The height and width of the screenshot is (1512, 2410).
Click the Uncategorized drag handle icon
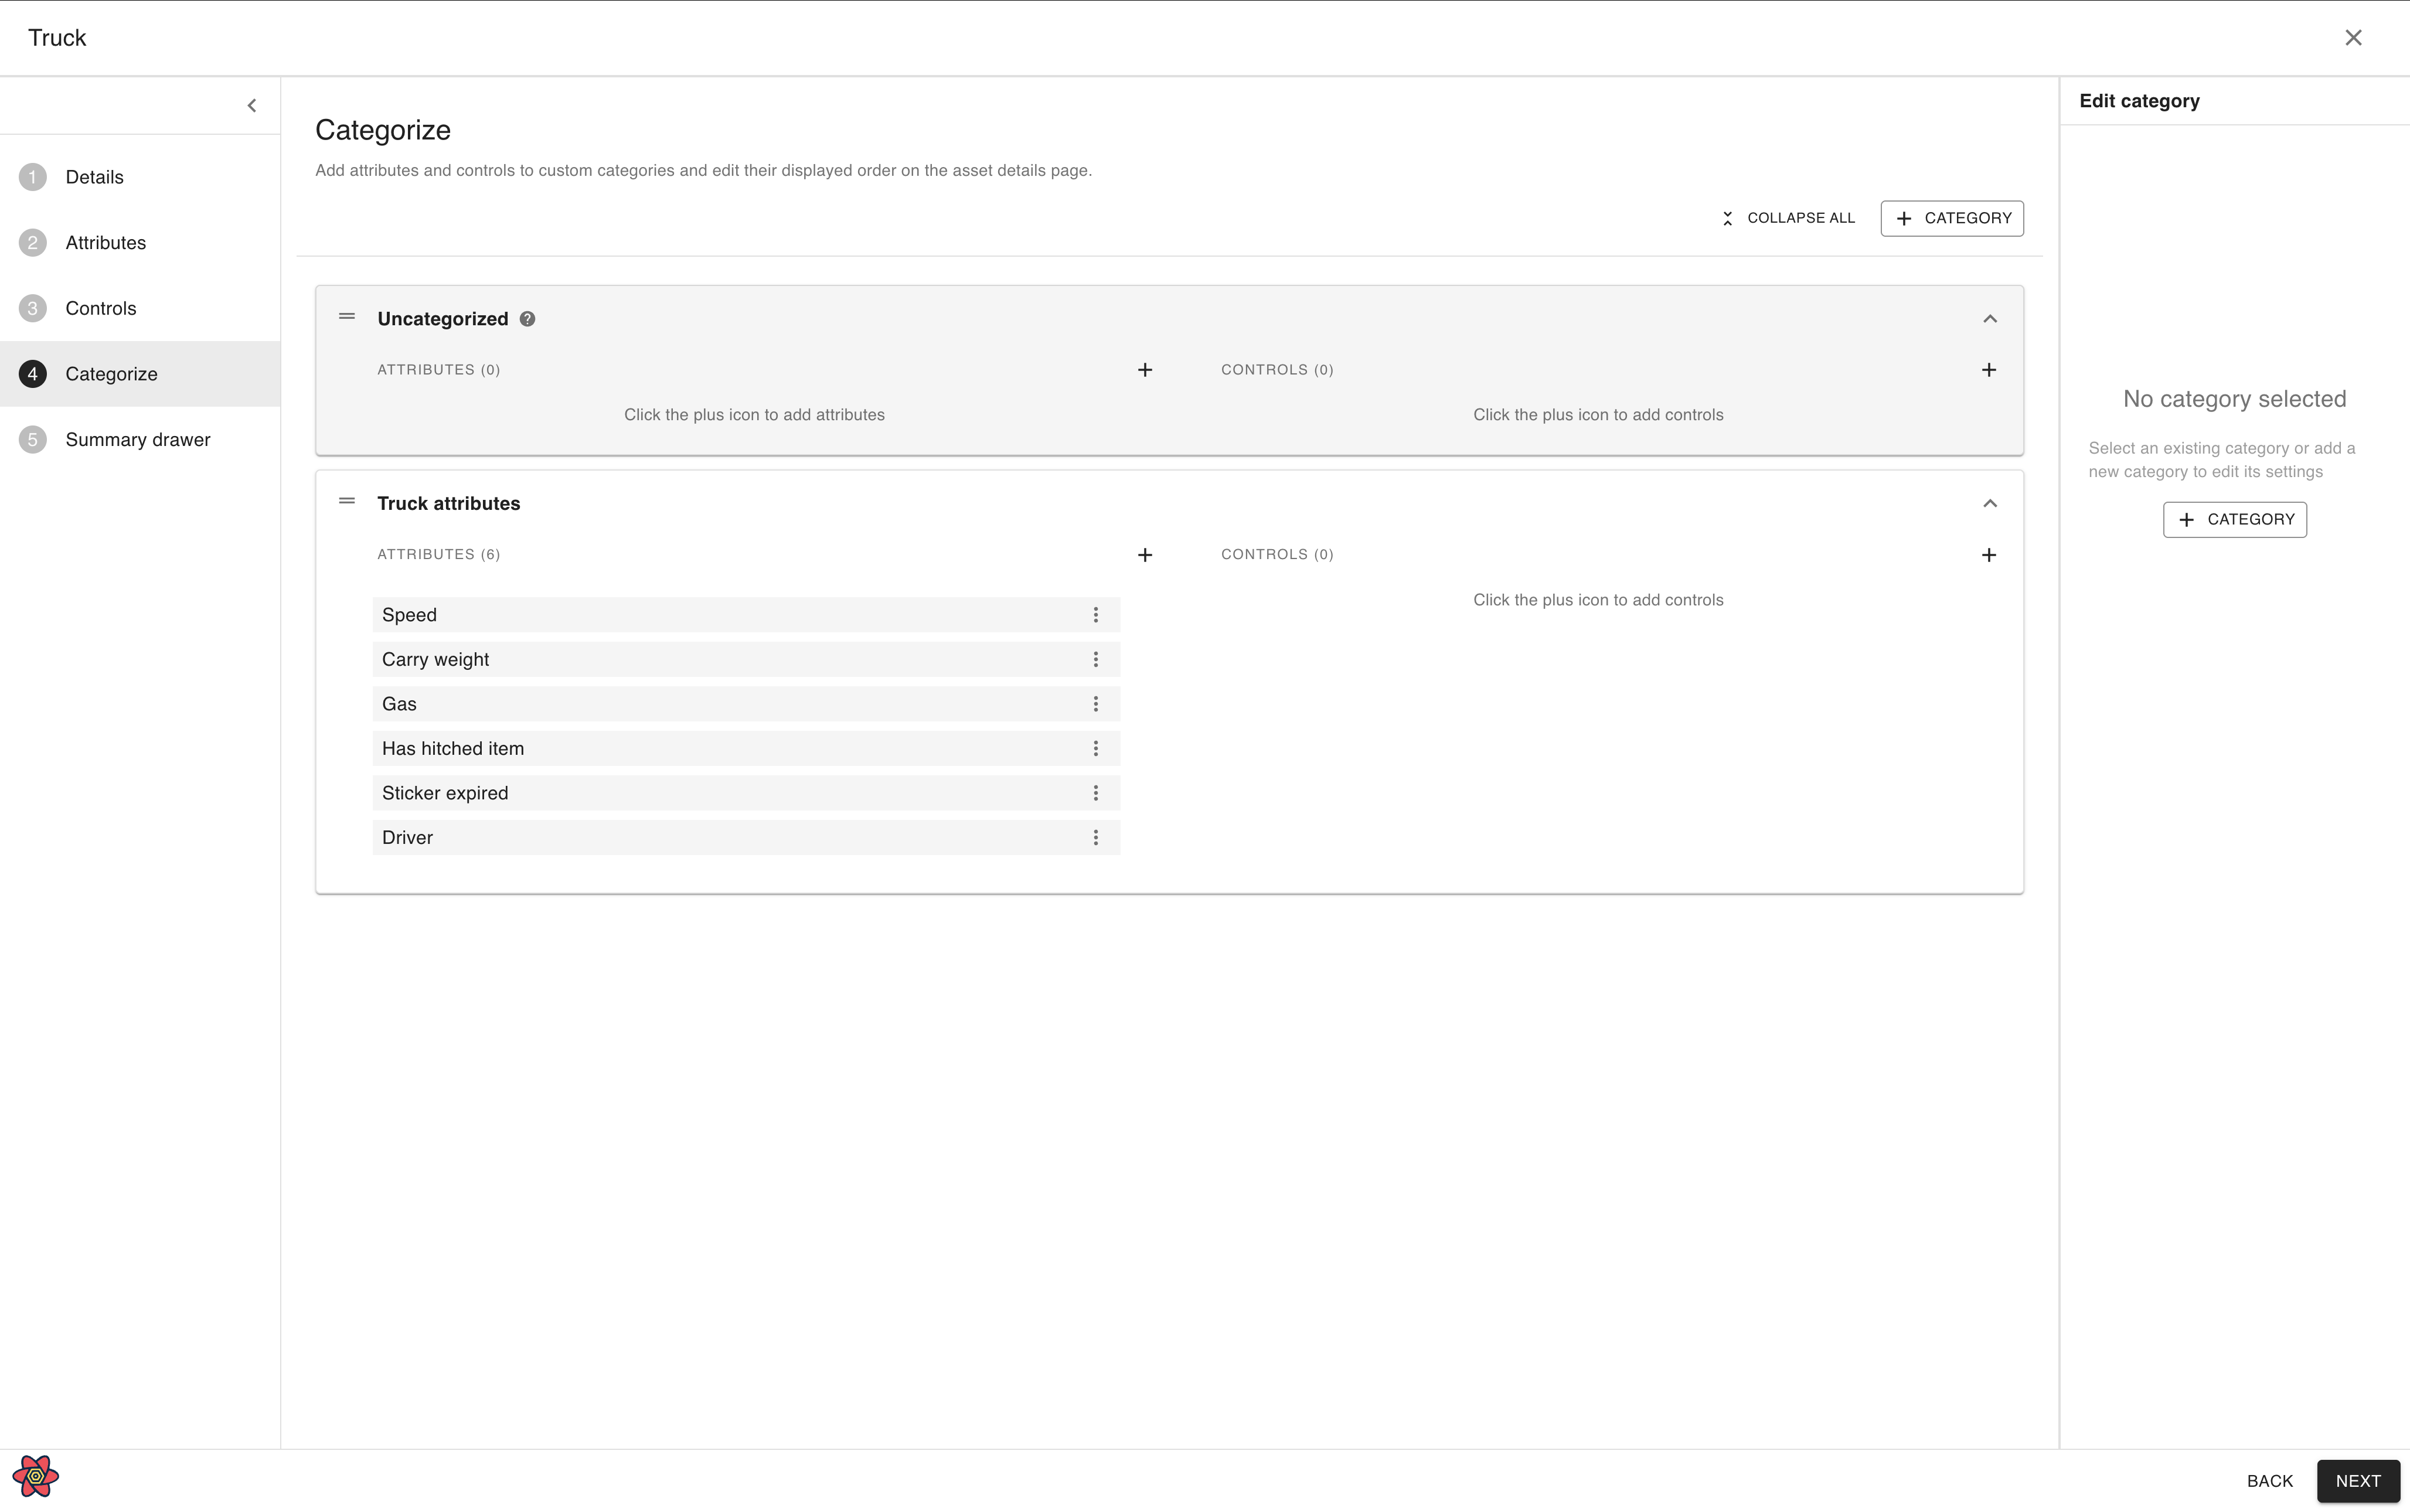click(347, 316)
